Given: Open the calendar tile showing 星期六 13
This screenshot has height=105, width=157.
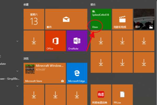Looking at the screenshot, I should (x=34, y=19).
